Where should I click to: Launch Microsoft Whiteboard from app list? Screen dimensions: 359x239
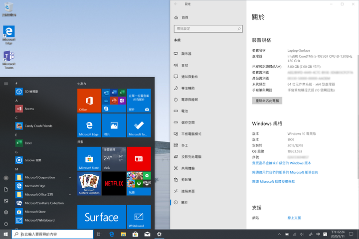tap(43, 220)
